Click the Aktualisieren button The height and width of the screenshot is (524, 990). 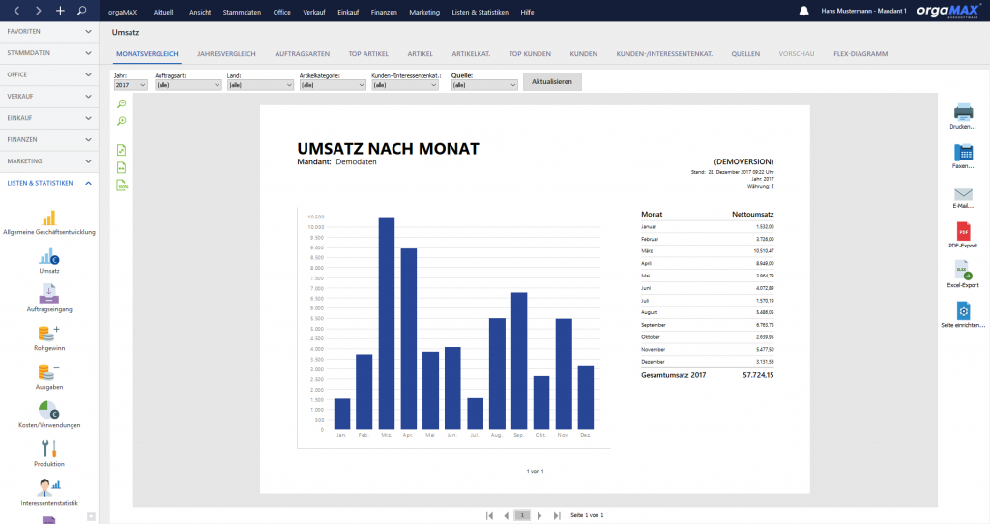(x=552, y=81)
